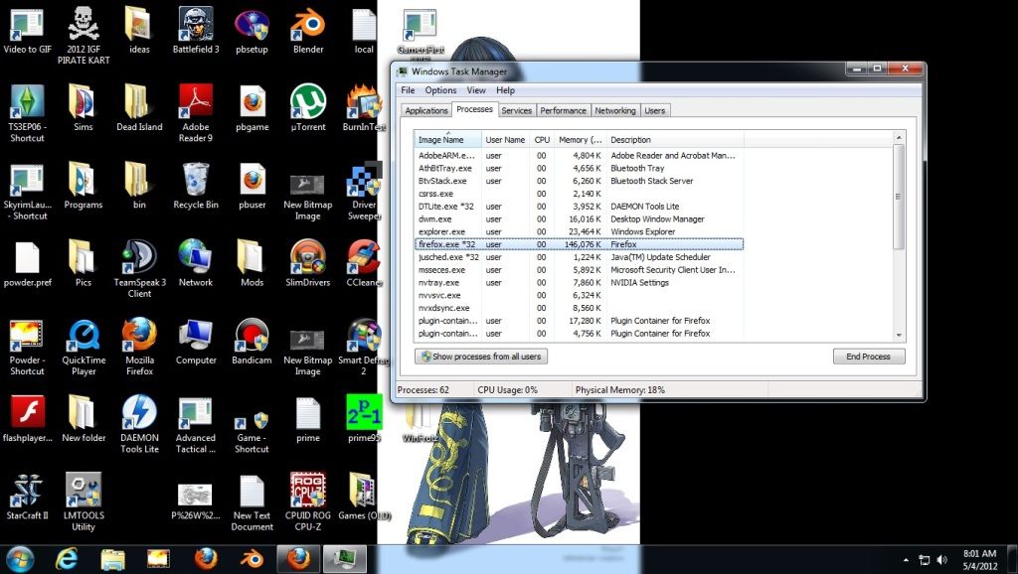
Task: Click Show processes from all users
Action: pos(481,357)
